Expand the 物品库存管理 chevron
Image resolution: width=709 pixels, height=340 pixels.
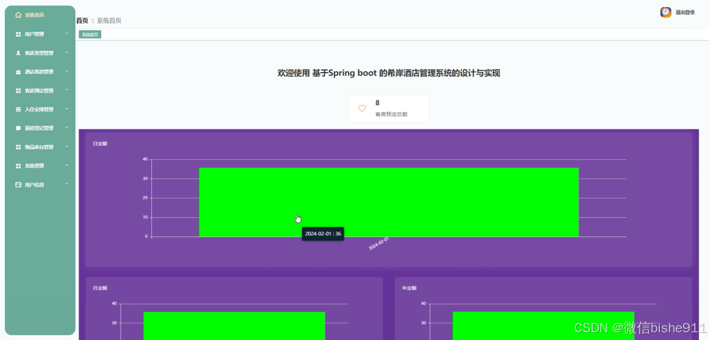[67, 147]
